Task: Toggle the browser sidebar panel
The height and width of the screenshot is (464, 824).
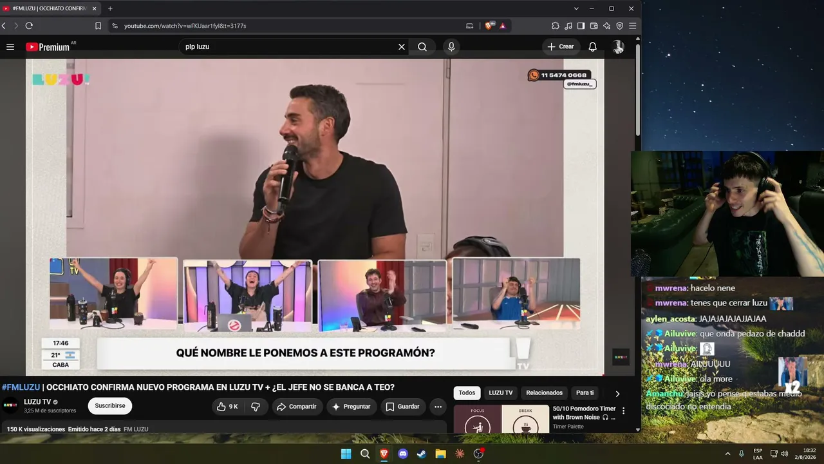Action: click(581, 26)
